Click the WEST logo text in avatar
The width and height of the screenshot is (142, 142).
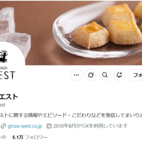(8, 75)
